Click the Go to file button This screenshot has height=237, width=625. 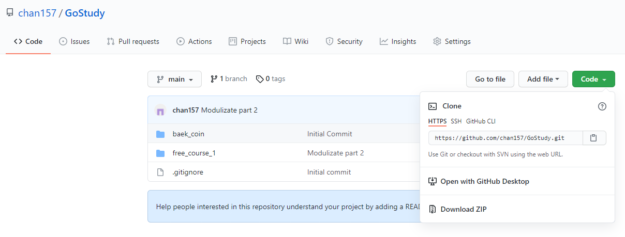tap(490, 79)
